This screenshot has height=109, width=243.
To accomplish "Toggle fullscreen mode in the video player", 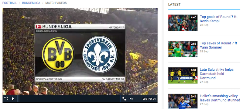I will coord(124,99).
